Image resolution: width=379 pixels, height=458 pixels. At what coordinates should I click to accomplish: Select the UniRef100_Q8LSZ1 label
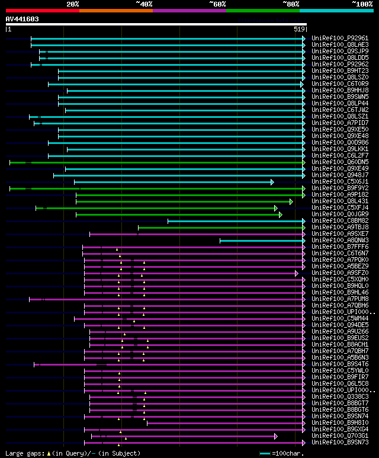(340, 116)
